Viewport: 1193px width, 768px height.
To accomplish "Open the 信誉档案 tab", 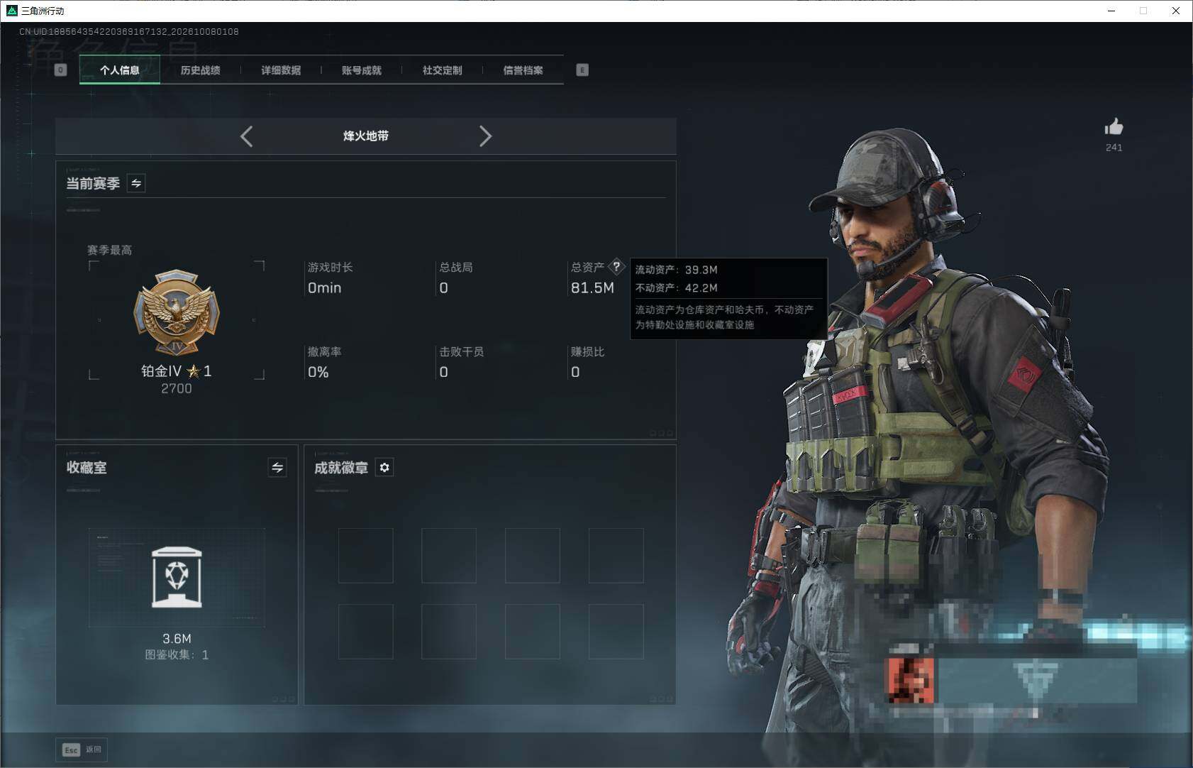I will (523, 70).
